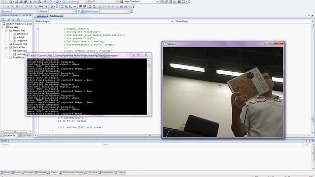The image size is (315, 177).
Task: Open the Modules debug tab
Action: click(x=40, y=173)
